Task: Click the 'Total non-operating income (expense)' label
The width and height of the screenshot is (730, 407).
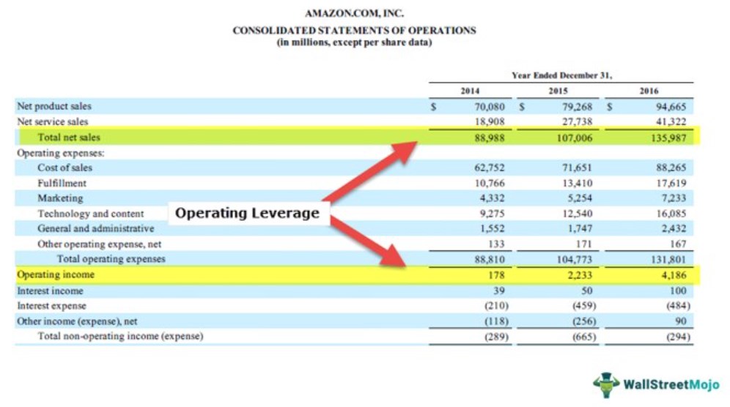Action: tap(120, 336)
